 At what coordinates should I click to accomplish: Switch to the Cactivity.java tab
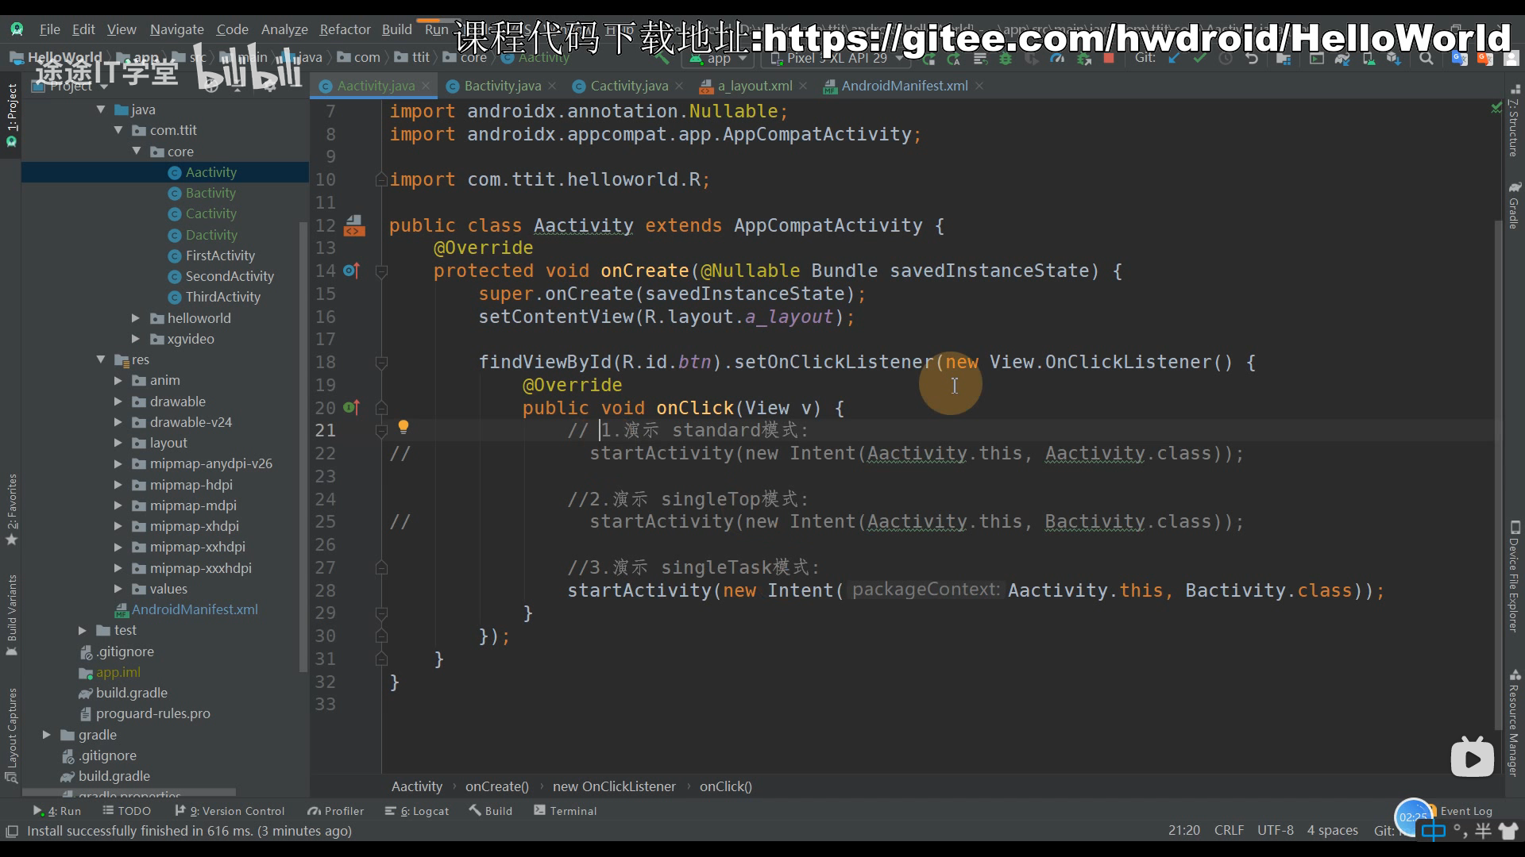click(629, 86)
